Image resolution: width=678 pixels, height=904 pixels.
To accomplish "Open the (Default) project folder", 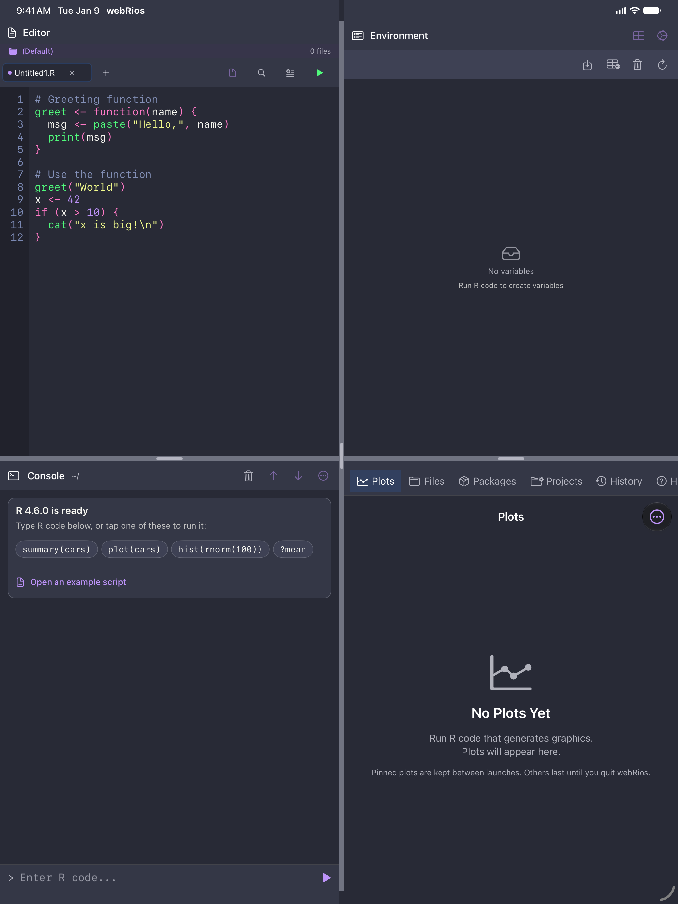I will pos(31,51).
